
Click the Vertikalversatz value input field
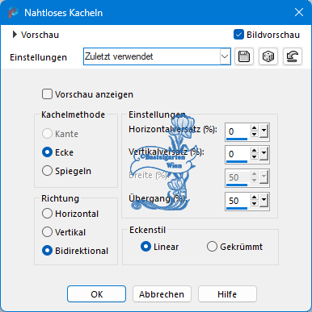238,154
